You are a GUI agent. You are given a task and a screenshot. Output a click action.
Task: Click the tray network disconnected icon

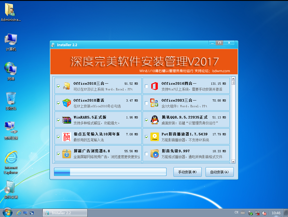[x=257, y=213]
